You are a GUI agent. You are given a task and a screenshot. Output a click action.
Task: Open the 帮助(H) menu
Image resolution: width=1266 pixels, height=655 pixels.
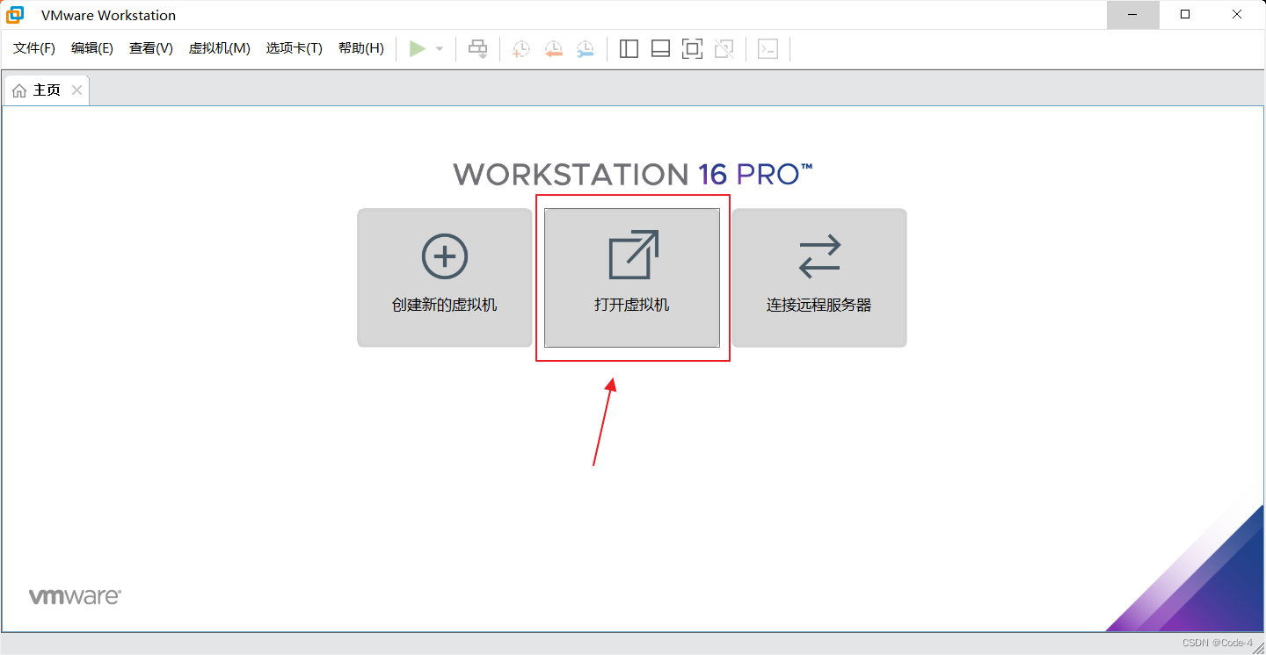pyautogui.click(x=360, y=48)
